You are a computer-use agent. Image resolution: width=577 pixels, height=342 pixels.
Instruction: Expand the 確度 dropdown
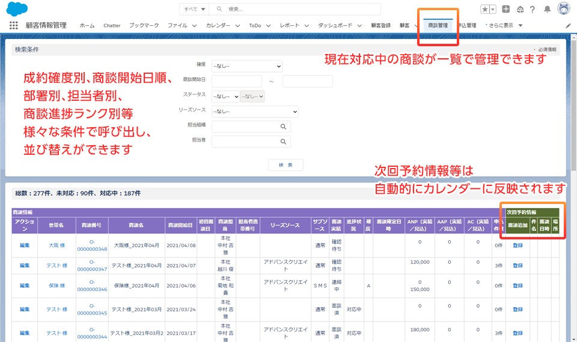tap(246, 66)
